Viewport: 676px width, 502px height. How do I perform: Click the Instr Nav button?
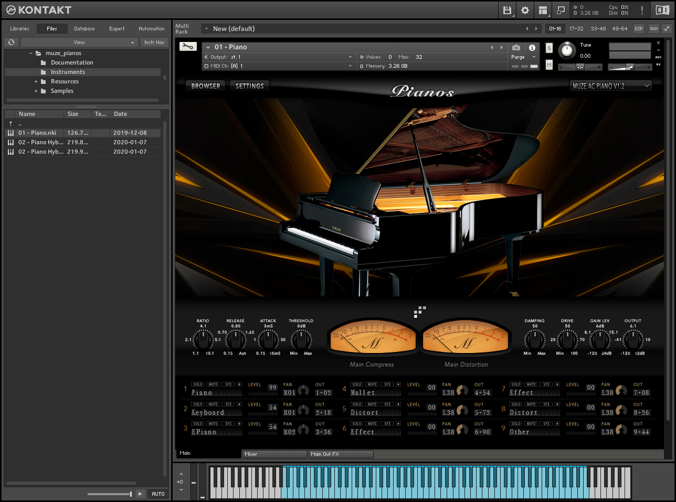154,42
